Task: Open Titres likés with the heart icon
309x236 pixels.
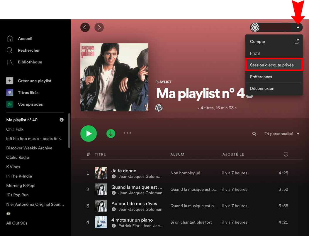Action: [x=10, y=92]
